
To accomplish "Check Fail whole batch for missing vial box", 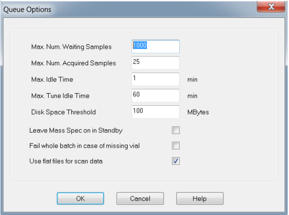I will [x=176, y=146].
